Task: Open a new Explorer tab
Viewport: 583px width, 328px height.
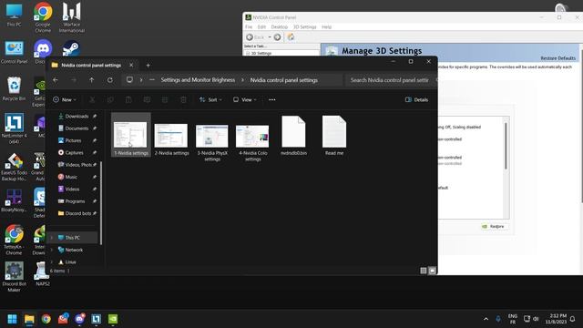Action: [x=148, y=65]
